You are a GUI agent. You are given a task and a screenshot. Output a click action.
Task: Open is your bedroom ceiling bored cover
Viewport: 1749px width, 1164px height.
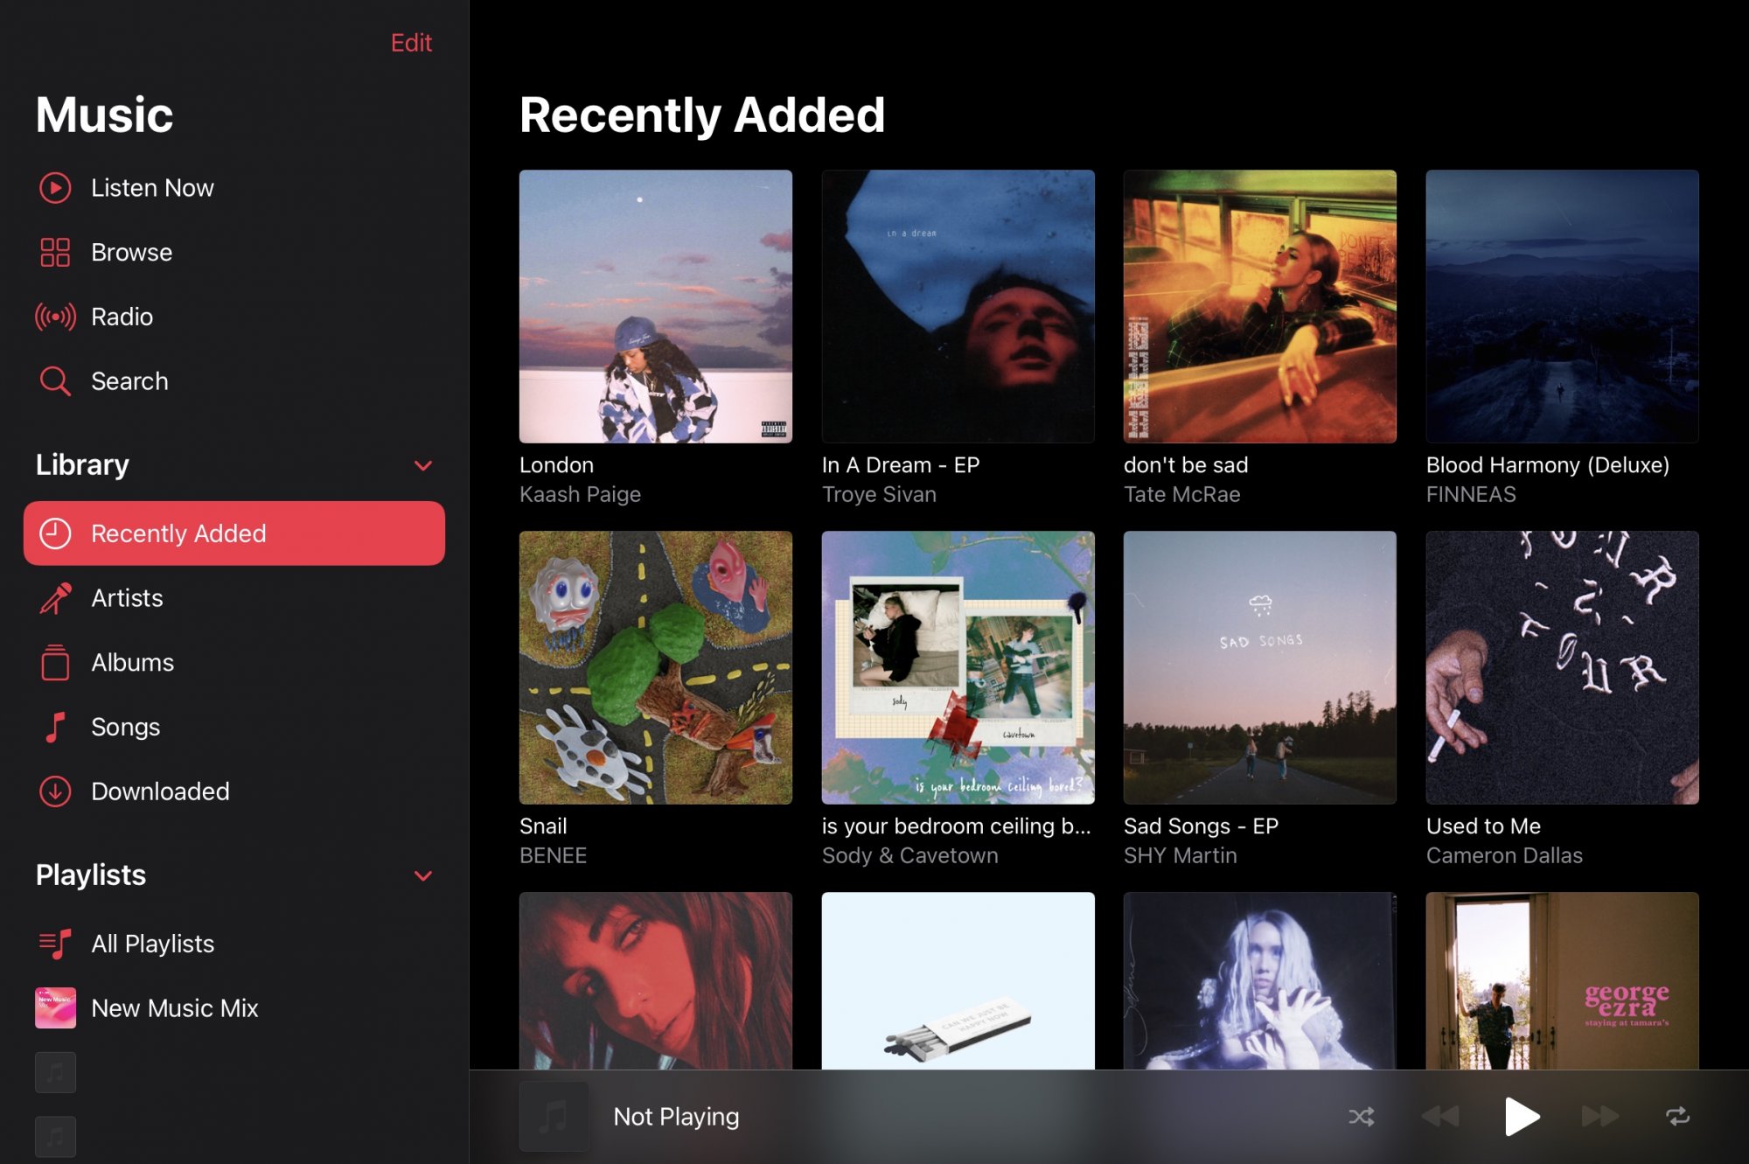pyautogui.click(x=958, y=667)
